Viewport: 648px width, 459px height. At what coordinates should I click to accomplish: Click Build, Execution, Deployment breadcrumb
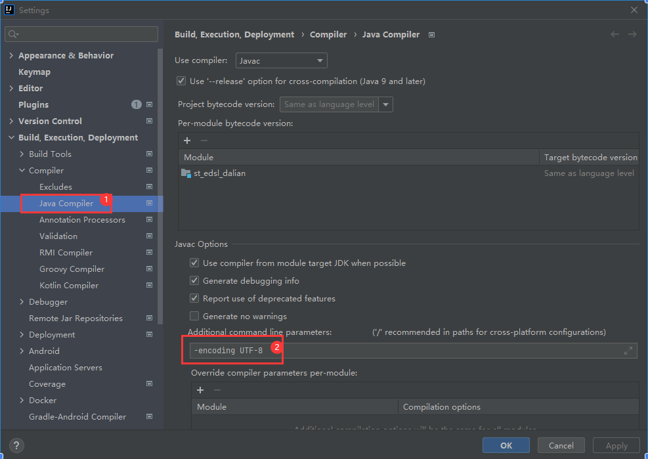click(x=234, y=34)
